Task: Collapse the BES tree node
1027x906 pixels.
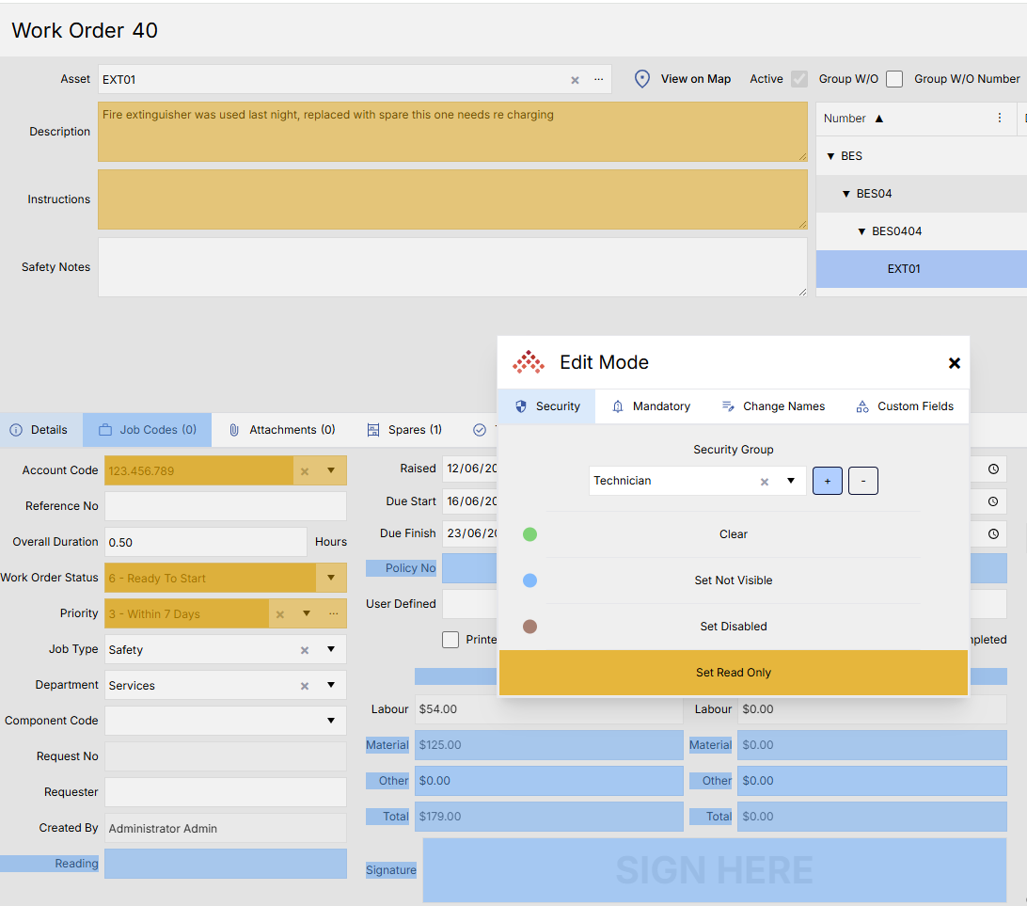Action: [830, 156]
